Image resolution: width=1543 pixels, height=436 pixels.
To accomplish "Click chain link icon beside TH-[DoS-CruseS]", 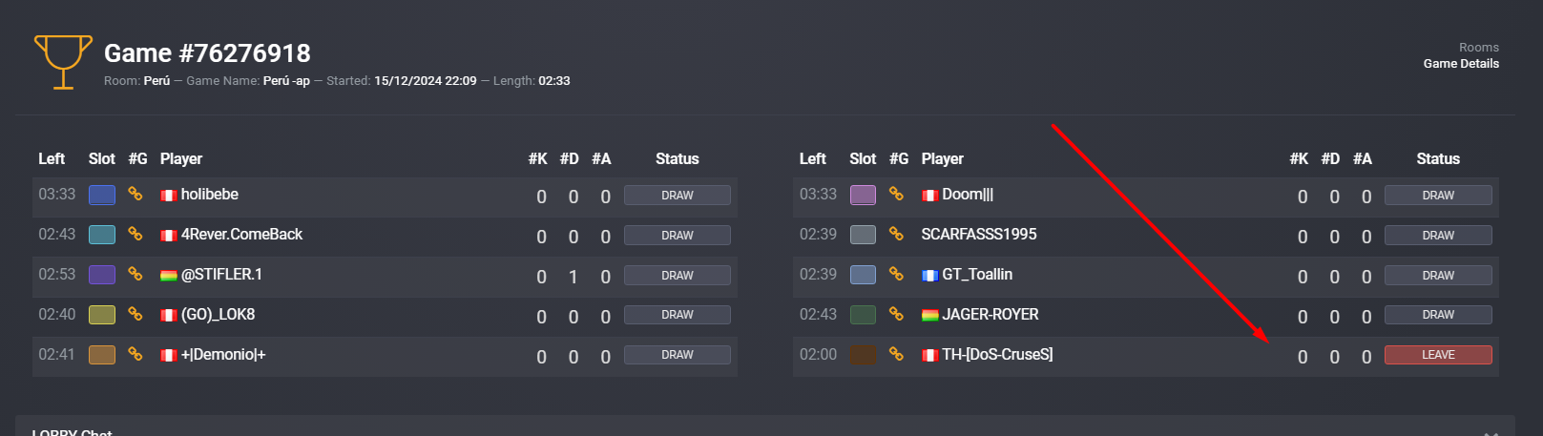I will tap(896, 355).
